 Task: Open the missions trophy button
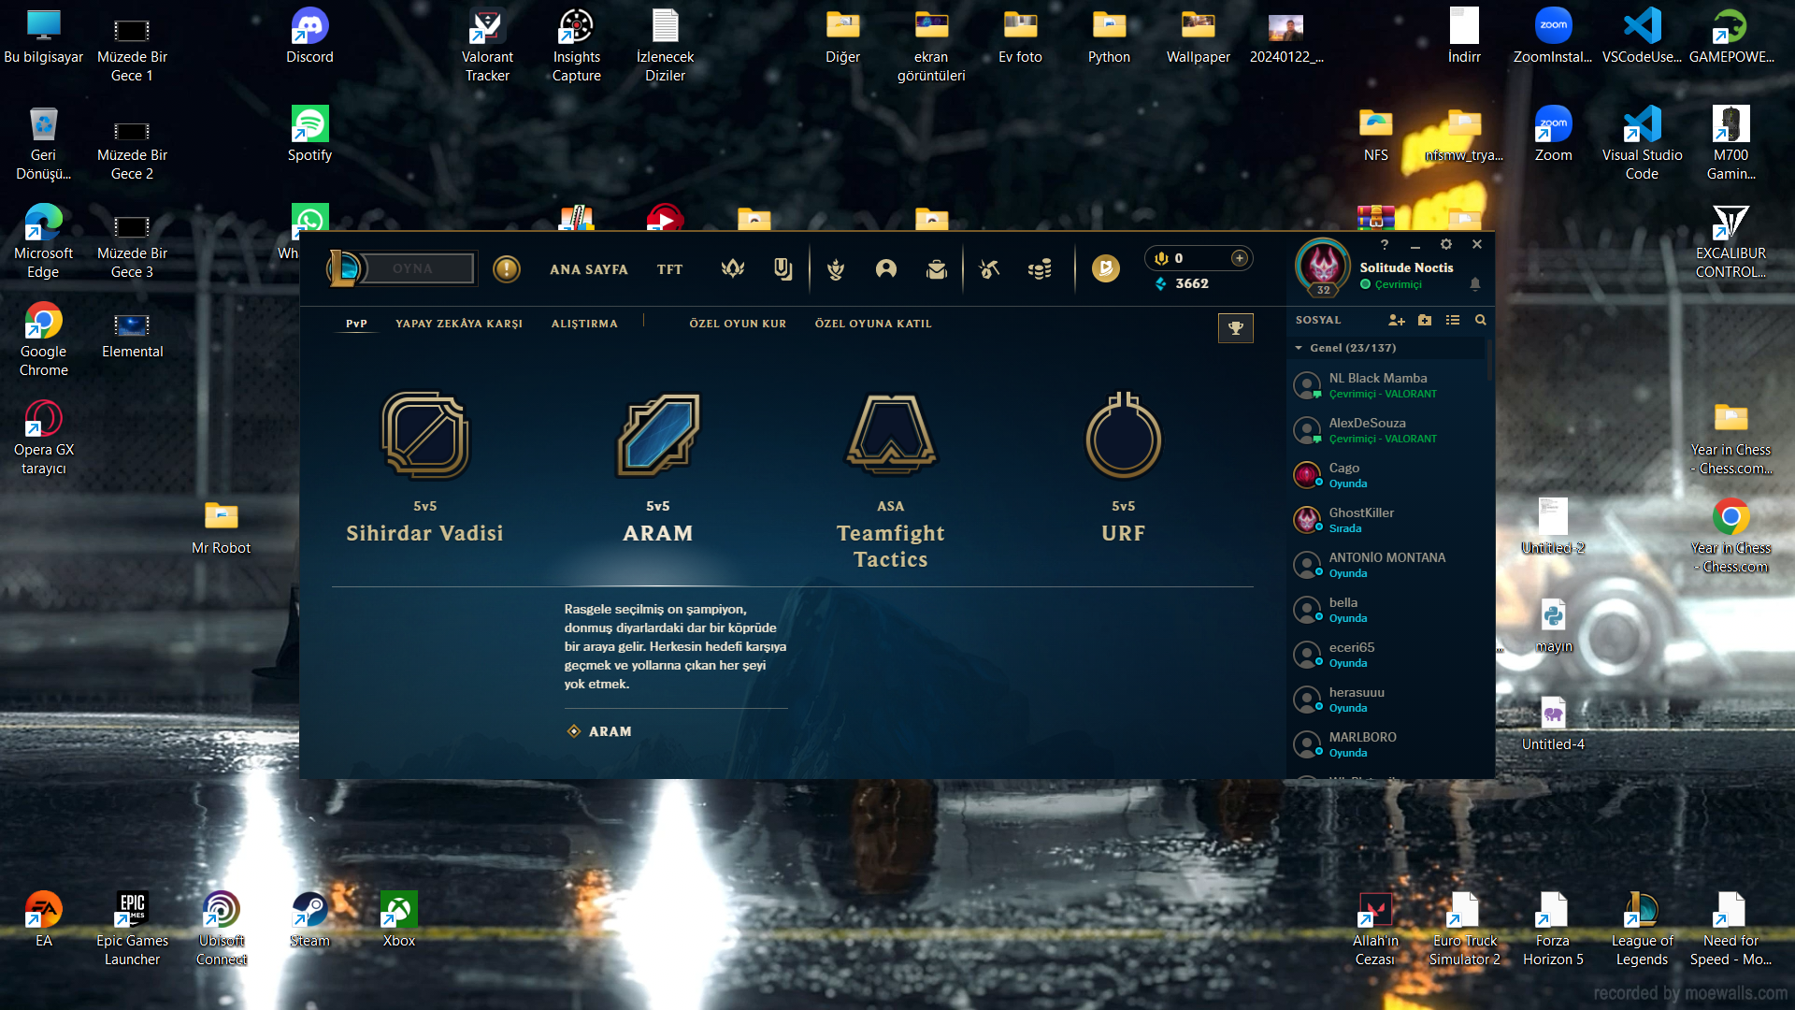coord(1235,328)
